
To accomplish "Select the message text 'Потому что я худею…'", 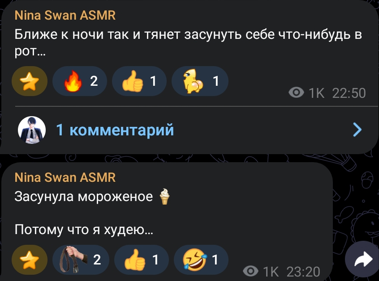I will coord(84,230).
